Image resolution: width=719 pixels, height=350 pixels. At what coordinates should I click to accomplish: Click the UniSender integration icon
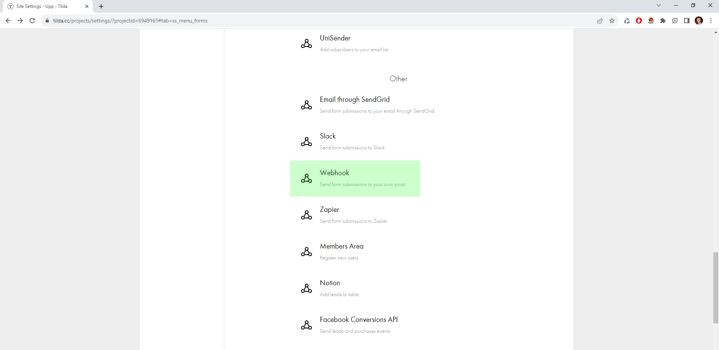(x=306, y=43)
